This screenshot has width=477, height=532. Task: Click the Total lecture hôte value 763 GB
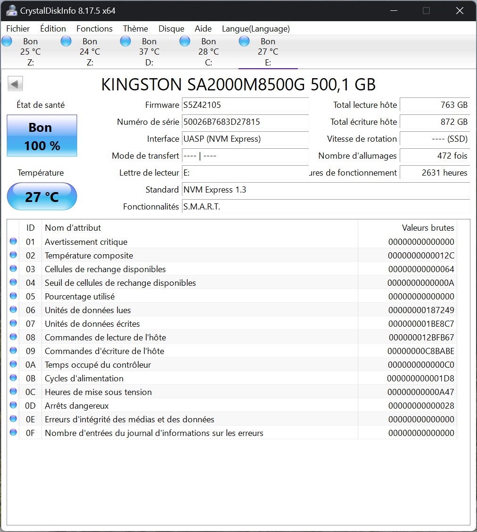coord(435,105)
